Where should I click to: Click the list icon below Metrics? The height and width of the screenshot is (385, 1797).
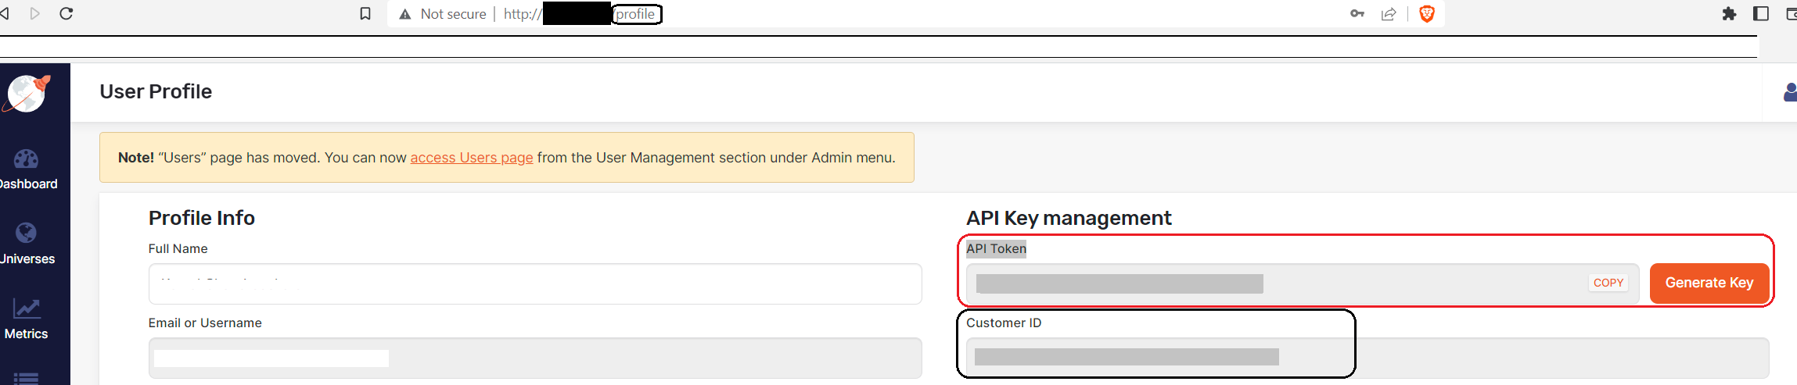click(27, 379)
